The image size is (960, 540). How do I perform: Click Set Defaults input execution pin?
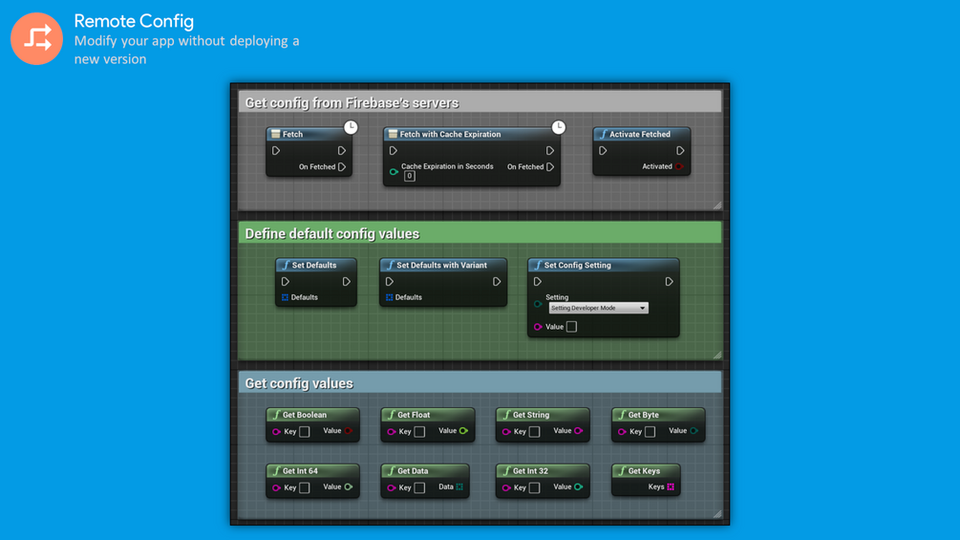pos(286,282)
